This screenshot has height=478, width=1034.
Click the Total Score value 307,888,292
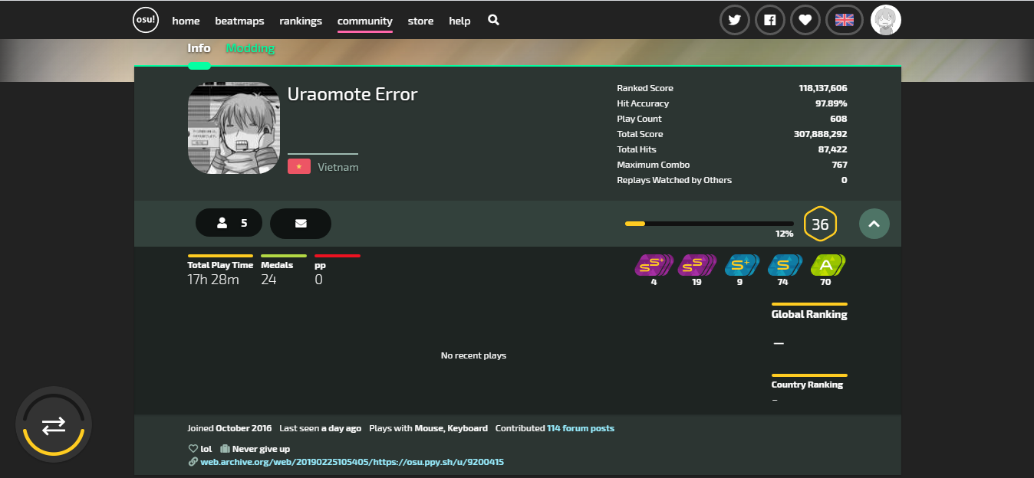click(821, 134)
